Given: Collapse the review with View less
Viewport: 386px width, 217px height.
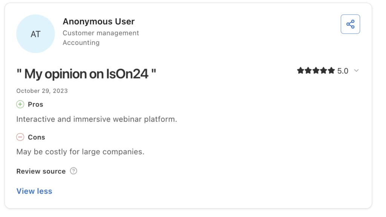Looking at the screenshot, I should (x=34, y=191).
